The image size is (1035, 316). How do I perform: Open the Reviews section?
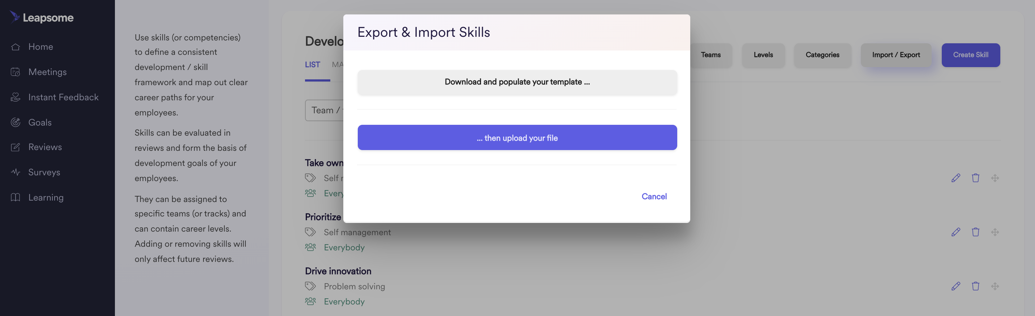[x=45, y=147]
